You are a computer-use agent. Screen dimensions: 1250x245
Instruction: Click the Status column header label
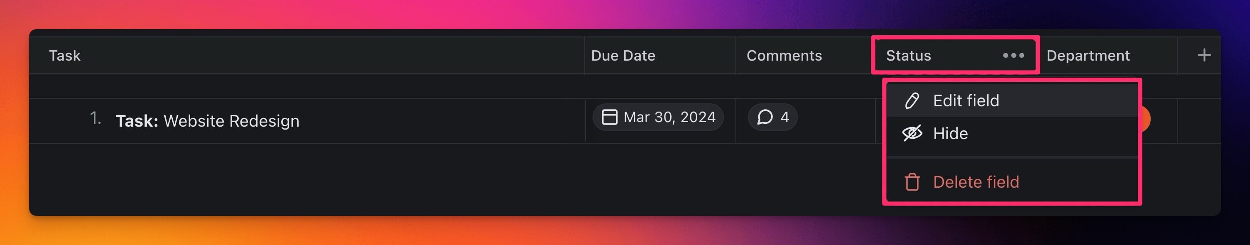pos(908,55)
